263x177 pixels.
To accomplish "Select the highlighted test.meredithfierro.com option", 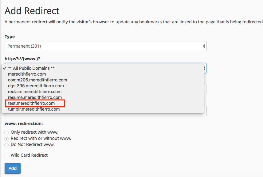I will (31, 103).
